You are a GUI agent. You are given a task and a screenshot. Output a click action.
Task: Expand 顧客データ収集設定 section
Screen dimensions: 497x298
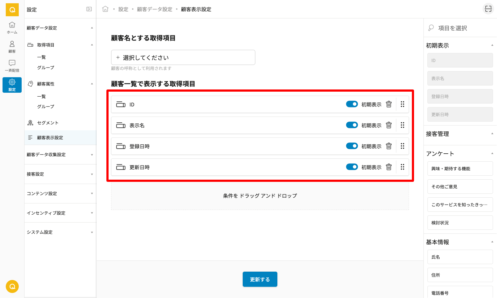pos(60,155)
